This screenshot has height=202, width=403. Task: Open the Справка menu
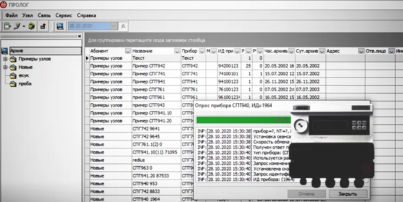[87, 16]
